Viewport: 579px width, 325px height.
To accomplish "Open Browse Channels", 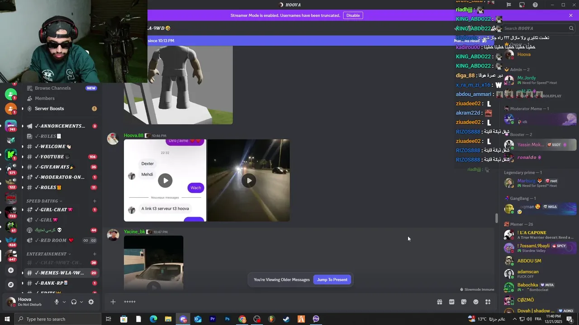I will click(61, 88).
